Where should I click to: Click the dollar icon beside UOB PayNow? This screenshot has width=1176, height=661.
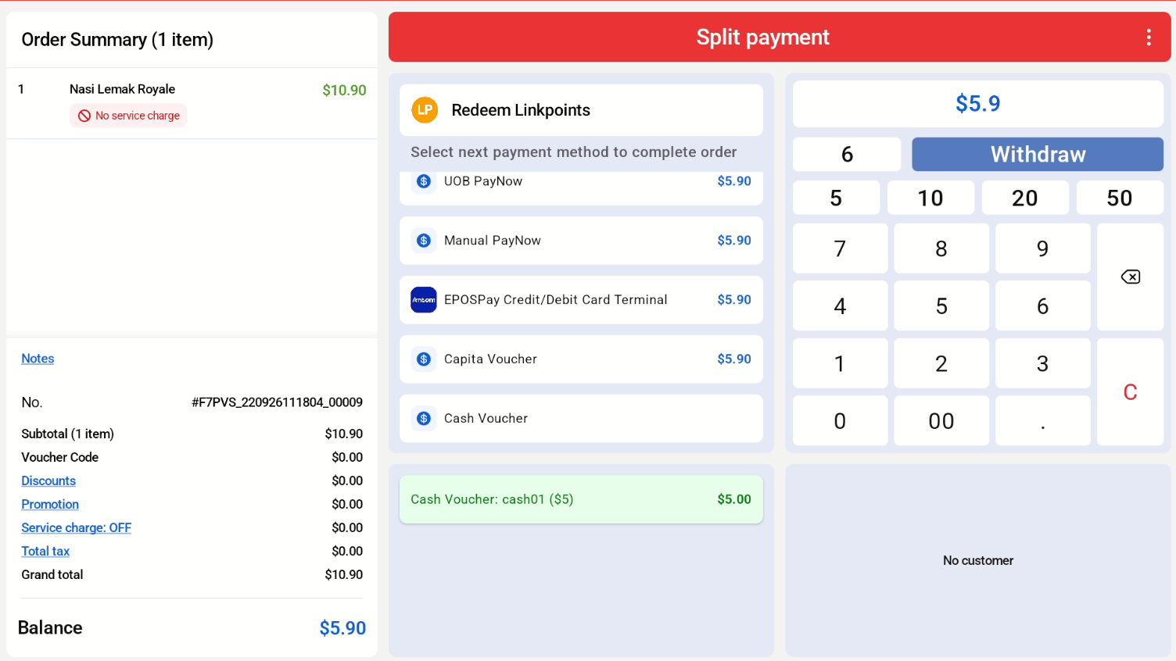point(424,181)
